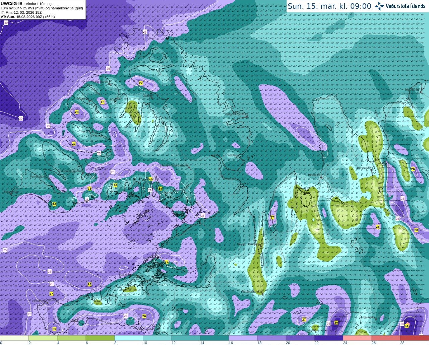Image resolution: width=429 pixels, height=345 pixels.
Task: Select the violet 20–22 m/s legend swatch
Action: tap(300, 338)
